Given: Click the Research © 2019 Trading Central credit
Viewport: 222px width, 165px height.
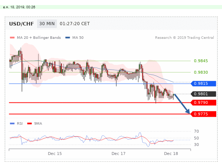Looking at the screenshot, I should coord(185,38).
